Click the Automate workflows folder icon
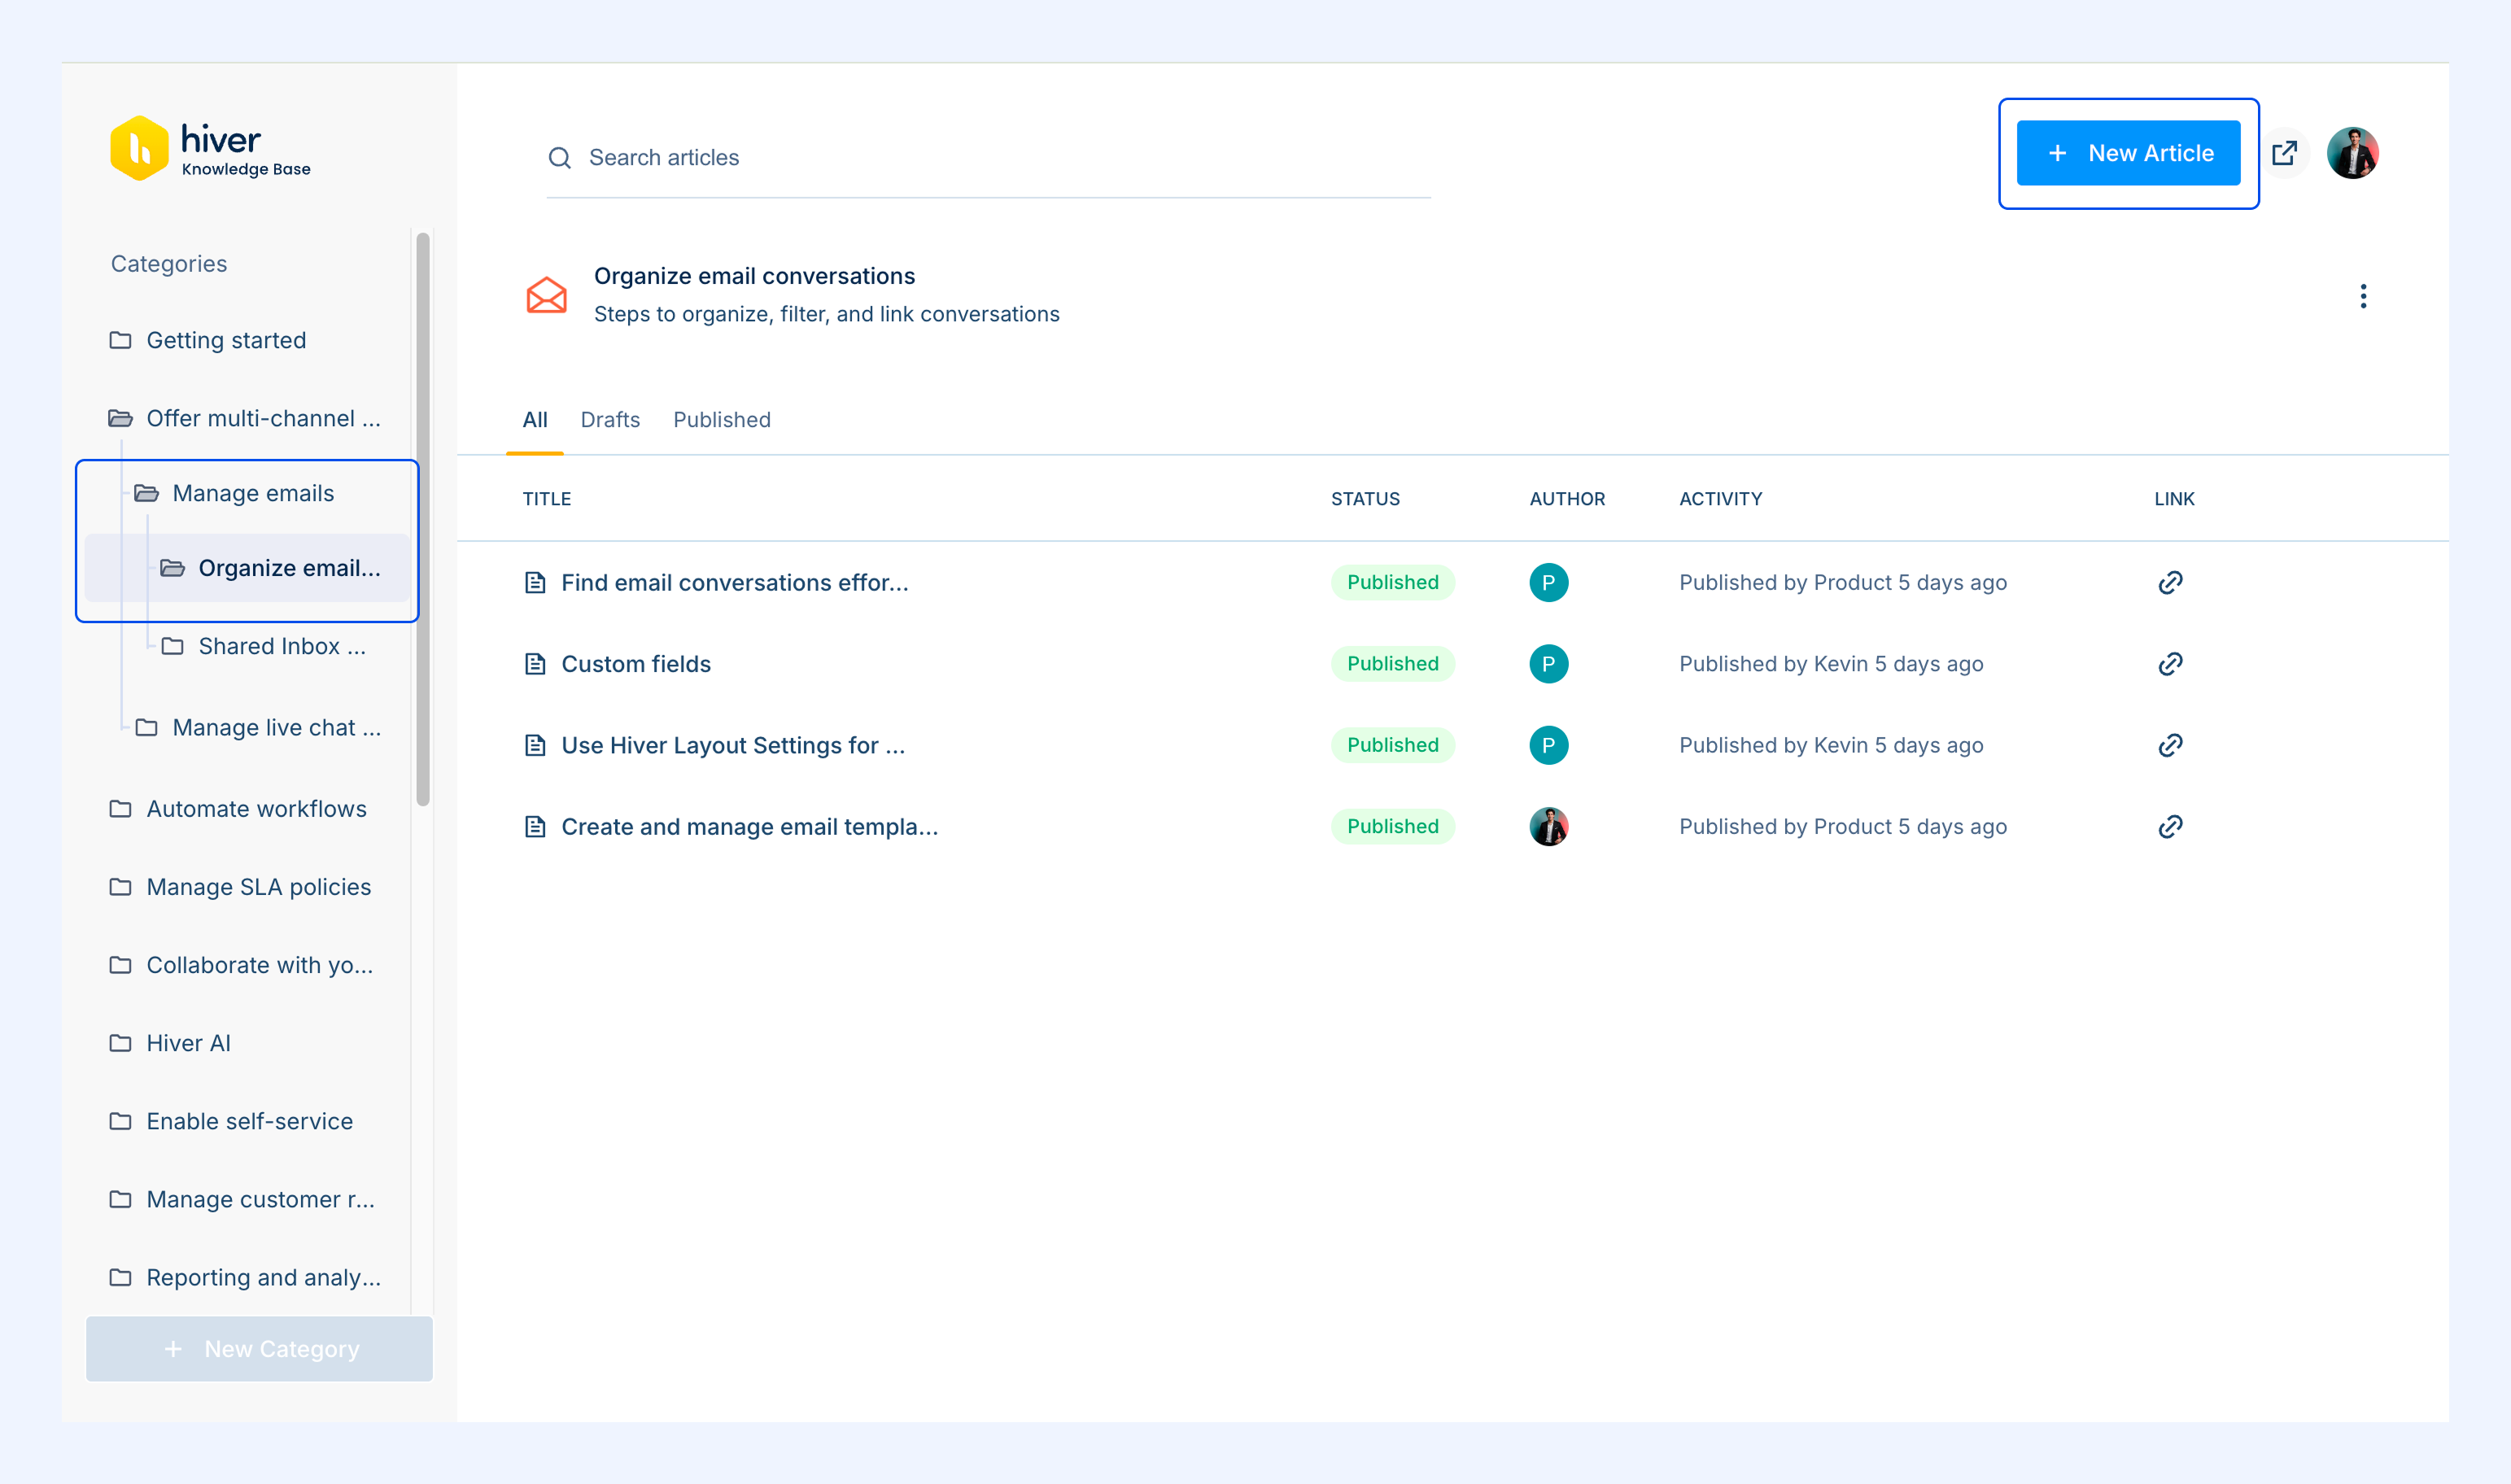Viewport: 2511px width, 1484px height. (120, 809)
